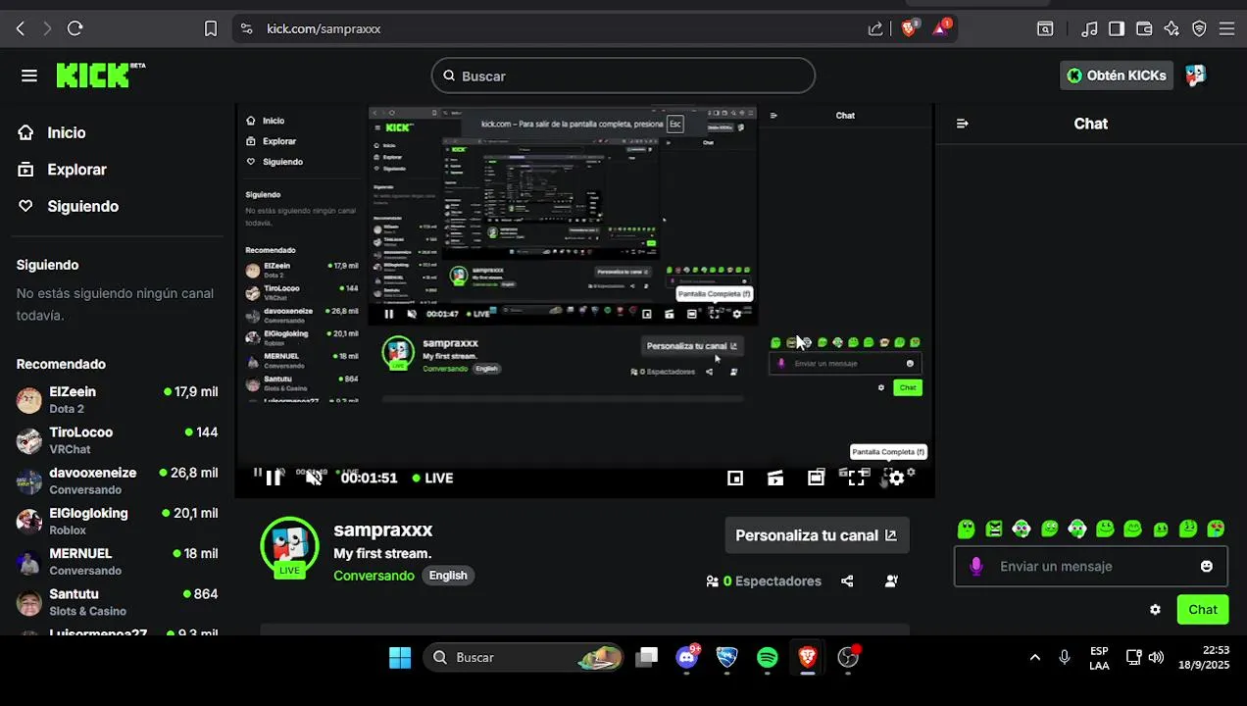Open recommended channel MERNUEL

pyautogui.click(x=117, y=562)
